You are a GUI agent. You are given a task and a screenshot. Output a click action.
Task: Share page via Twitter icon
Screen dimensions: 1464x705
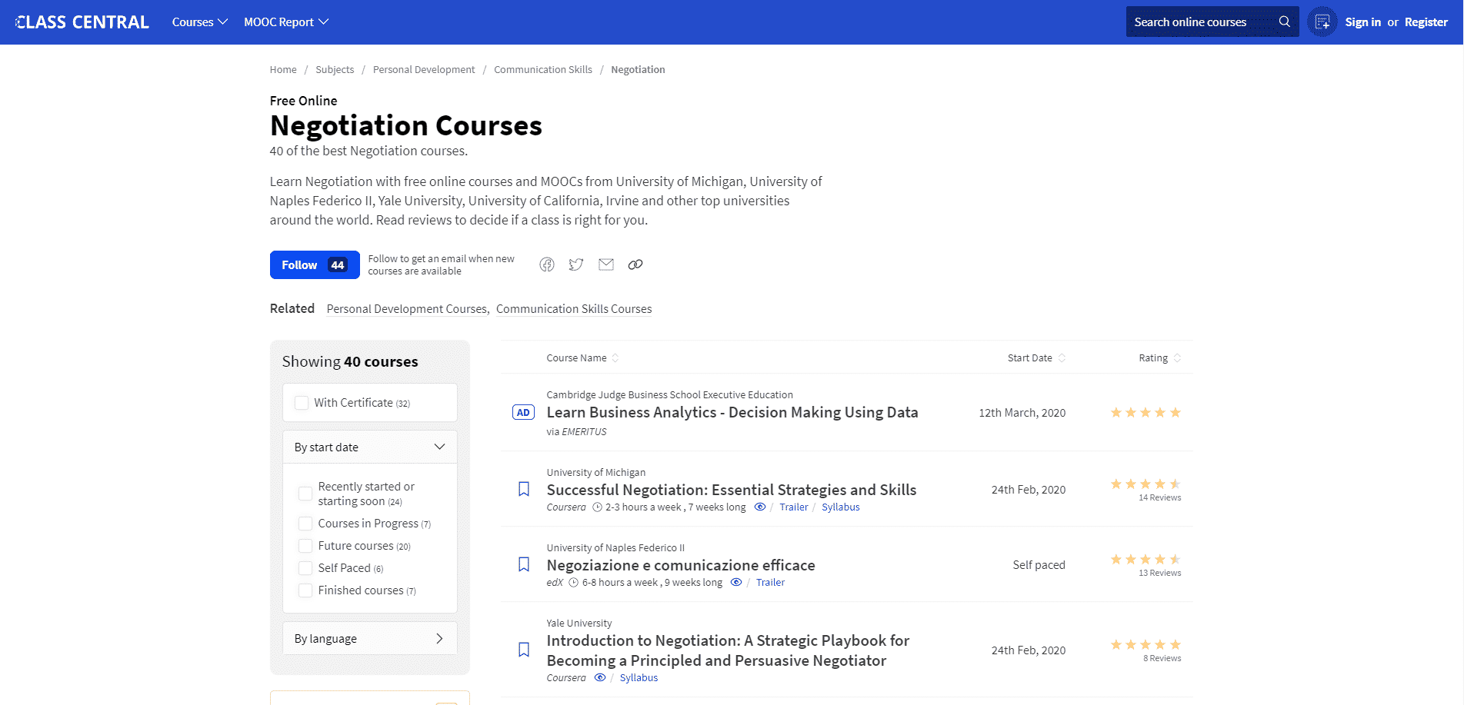(575, 264)
